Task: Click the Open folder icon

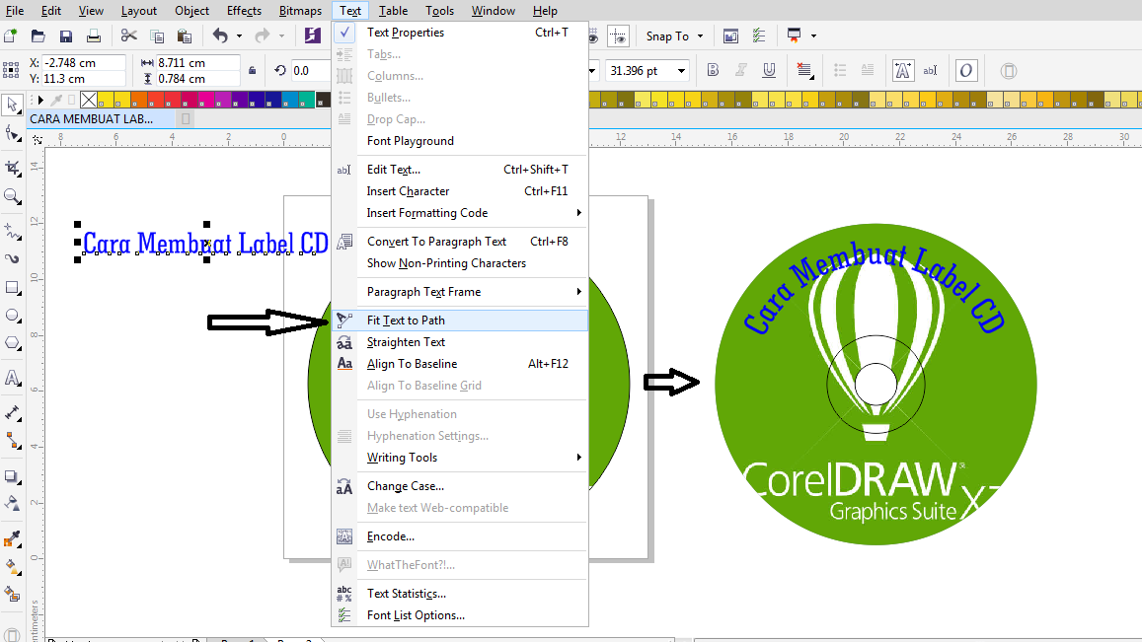Action: pyautogui.click(x=38, y=36)
